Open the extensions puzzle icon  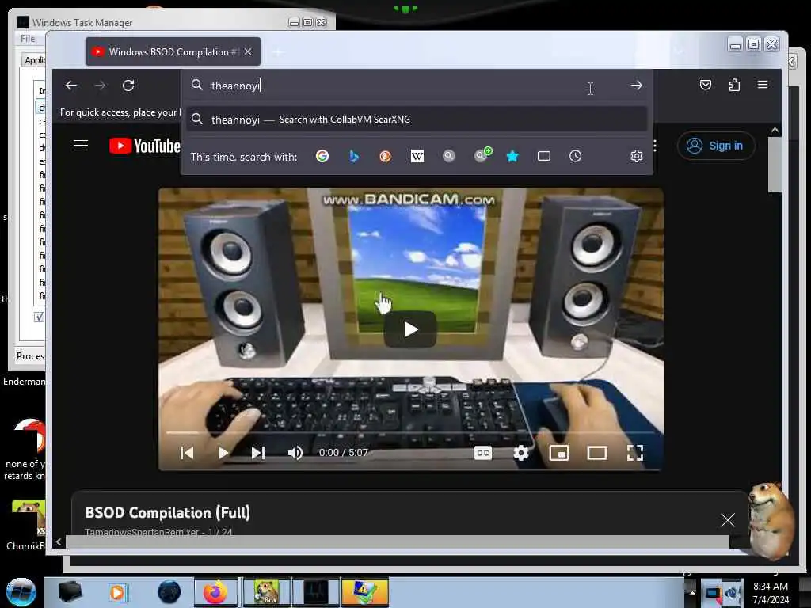pyautogui.click(x=734, y=85)
